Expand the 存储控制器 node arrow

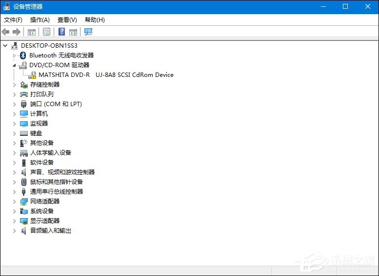click(x=14, y=85)
